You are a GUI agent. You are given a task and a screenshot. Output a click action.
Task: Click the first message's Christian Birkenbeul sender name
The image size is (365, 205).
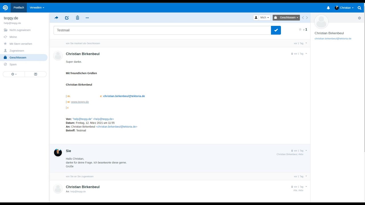pos(83,54)
